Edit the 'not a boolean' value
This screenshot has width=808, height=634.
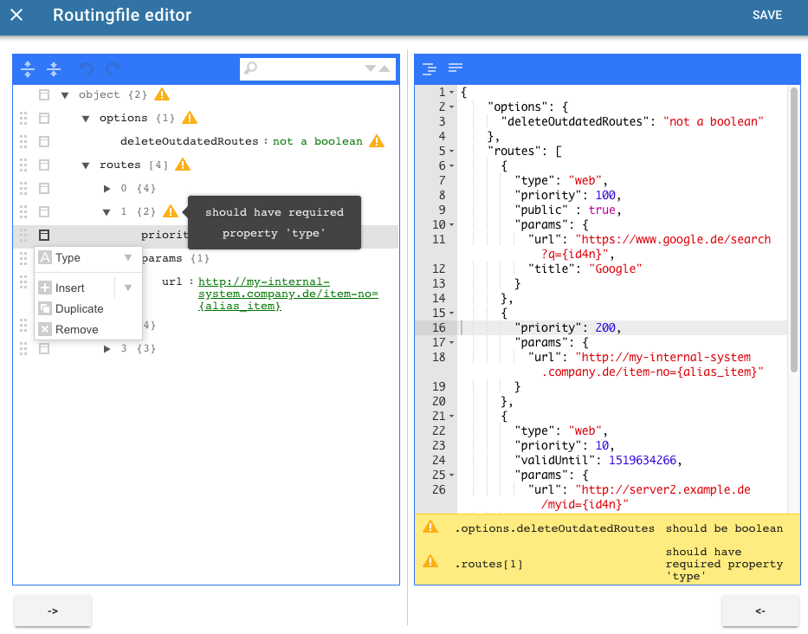(318, 141)
